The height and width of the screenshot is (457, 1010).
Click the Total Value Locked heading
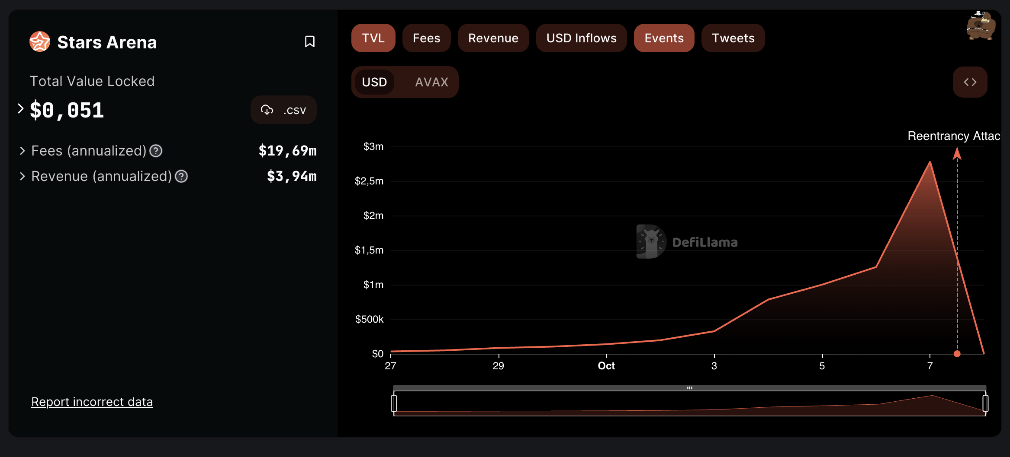(92, 81)
